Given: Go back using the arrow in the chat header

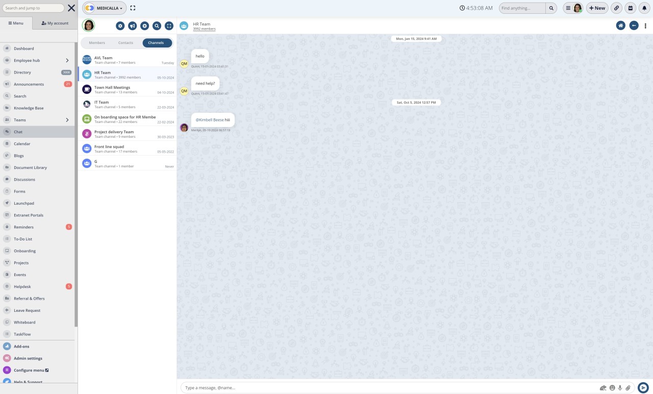Looking at the screenshot, I should (x=634, y=25).
